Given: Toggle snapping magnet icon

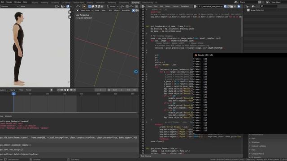Looking at the screenshot, I should coord(127,6).
